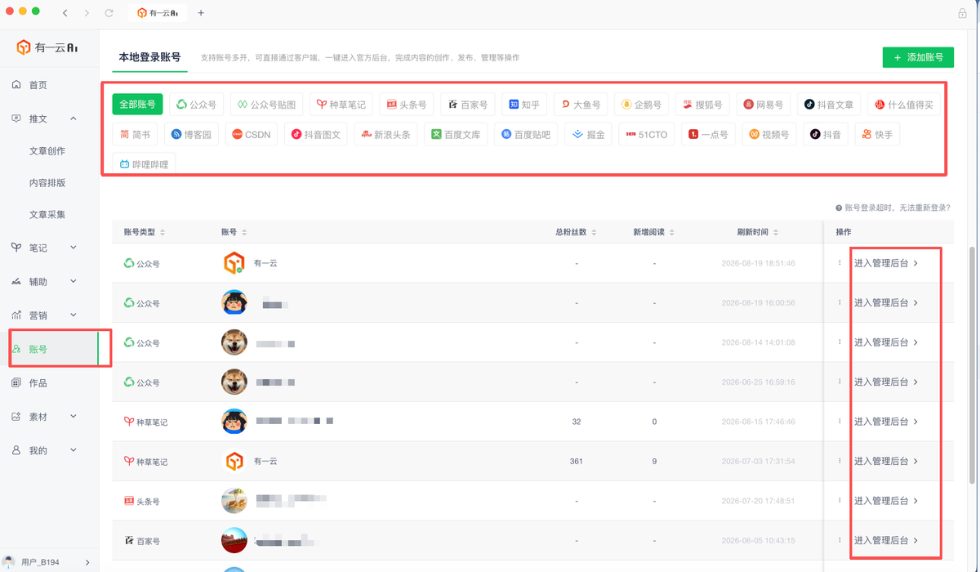The image size is (980, 572).
Task: Filter accounts by 网易号
Action: 764,105
